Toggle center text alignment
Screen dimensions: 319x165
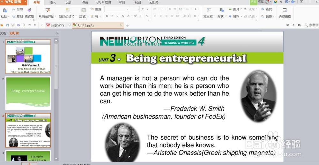(x=161, y=16)
